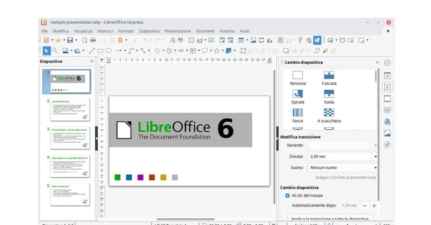Click the Duplicate slide icon

(x=343, y=40)
